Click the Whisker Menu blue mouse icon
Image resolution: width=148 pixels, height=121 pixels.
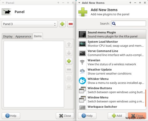pyautogui.click(x=82, y=81)
